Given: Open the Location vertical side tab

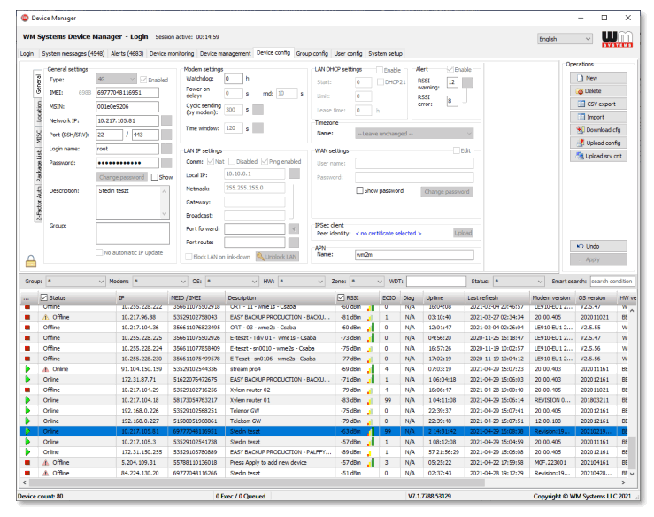Looking at the screenshot, I should (39, 112).
